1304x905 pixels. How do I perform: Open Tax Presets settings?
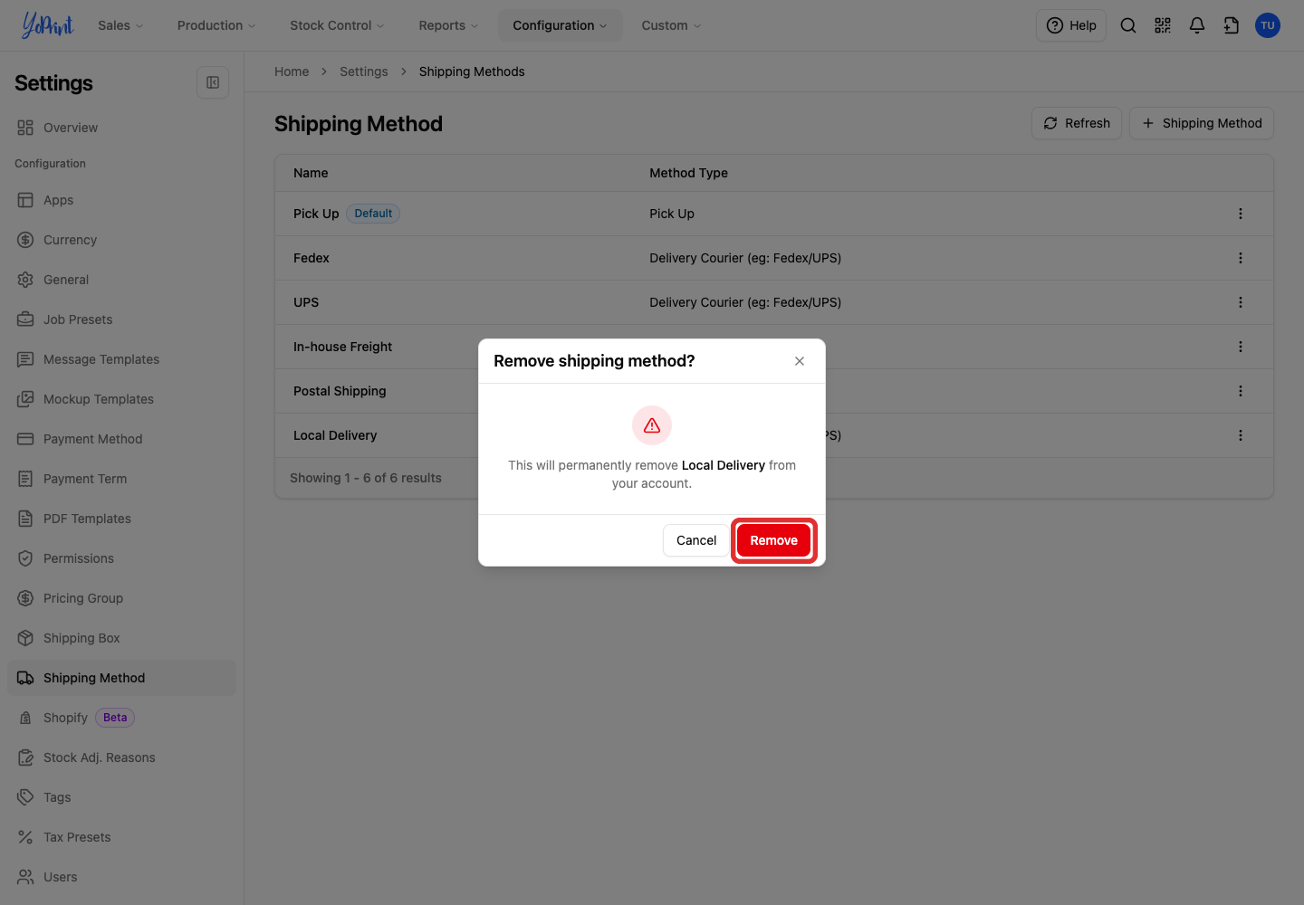coord(121,837)
